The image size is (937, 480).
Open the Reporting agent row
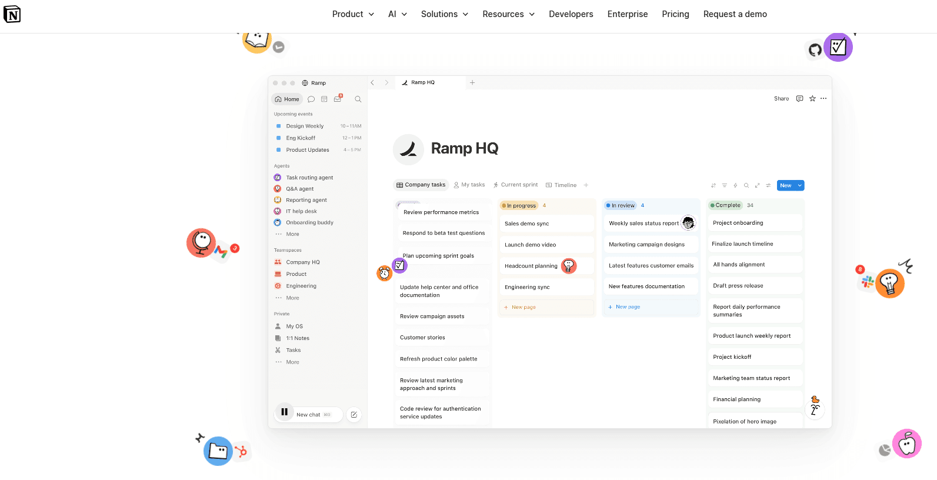318,200
